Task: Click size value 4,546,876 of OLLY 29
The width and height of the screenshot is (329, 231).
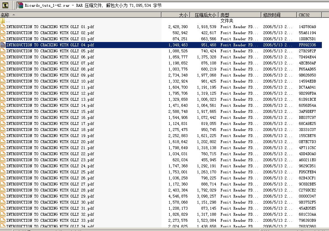Action: (x=178, y=196)
